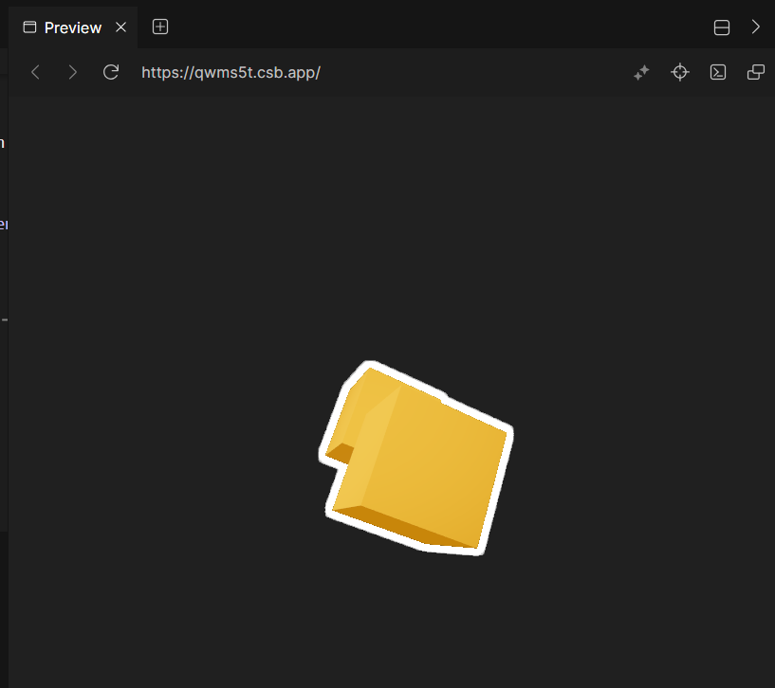
Task: Click the forward navigation arrow
Action: point(73,72)
